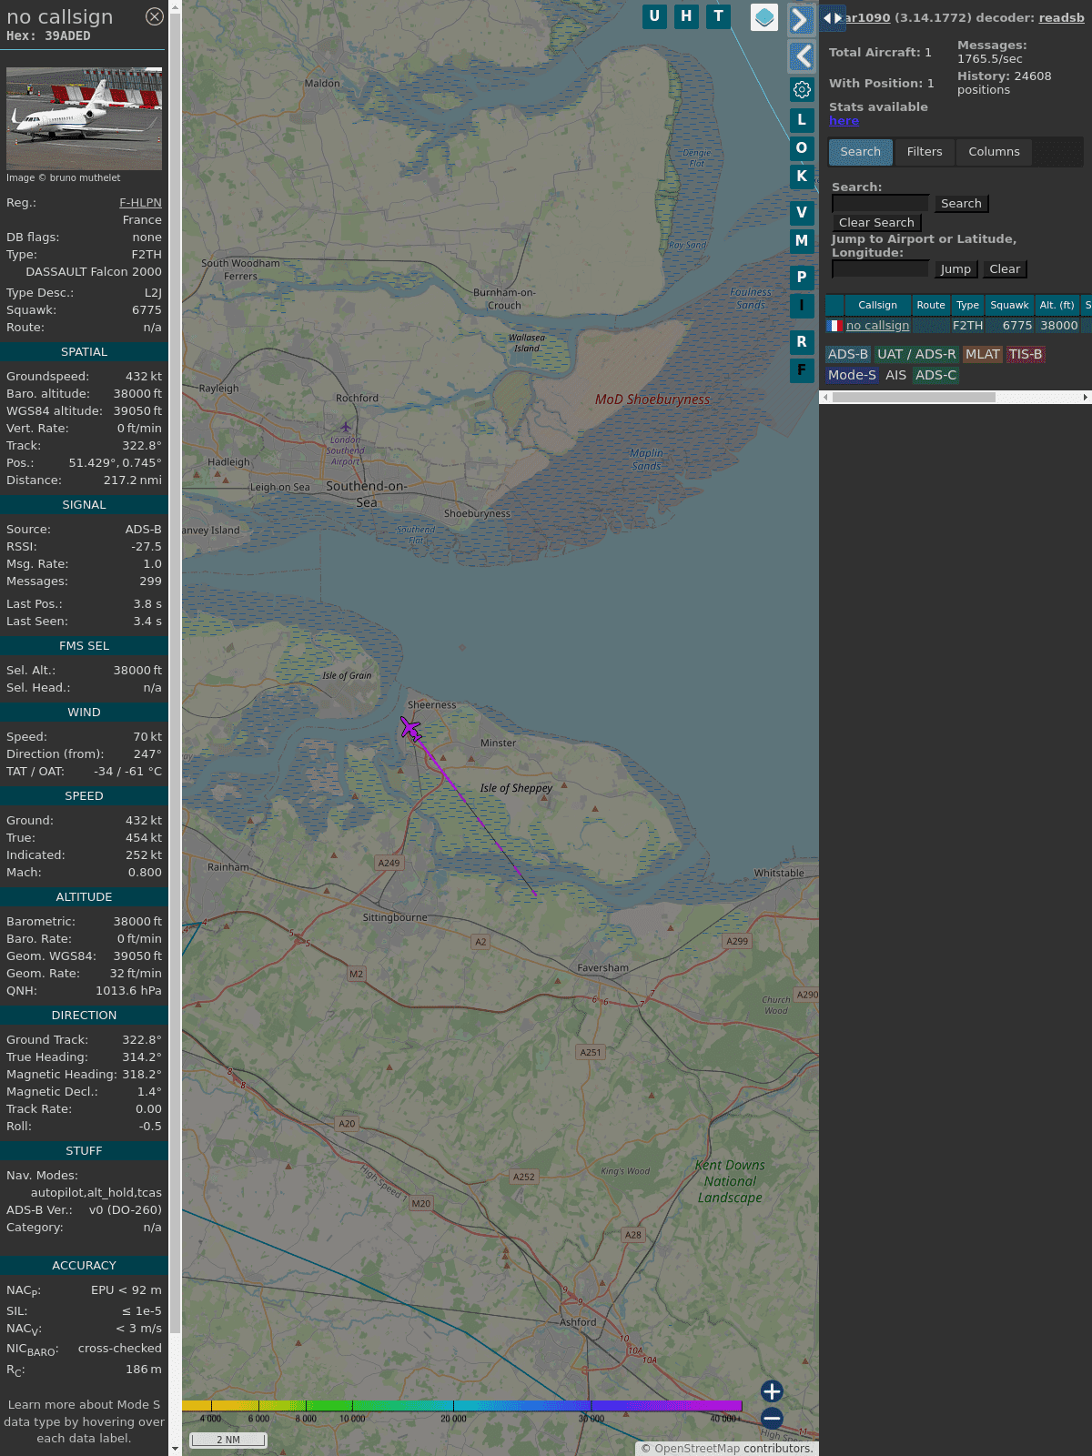
Task: Switch to the Columns tab
Action: (x=994, y=152)
